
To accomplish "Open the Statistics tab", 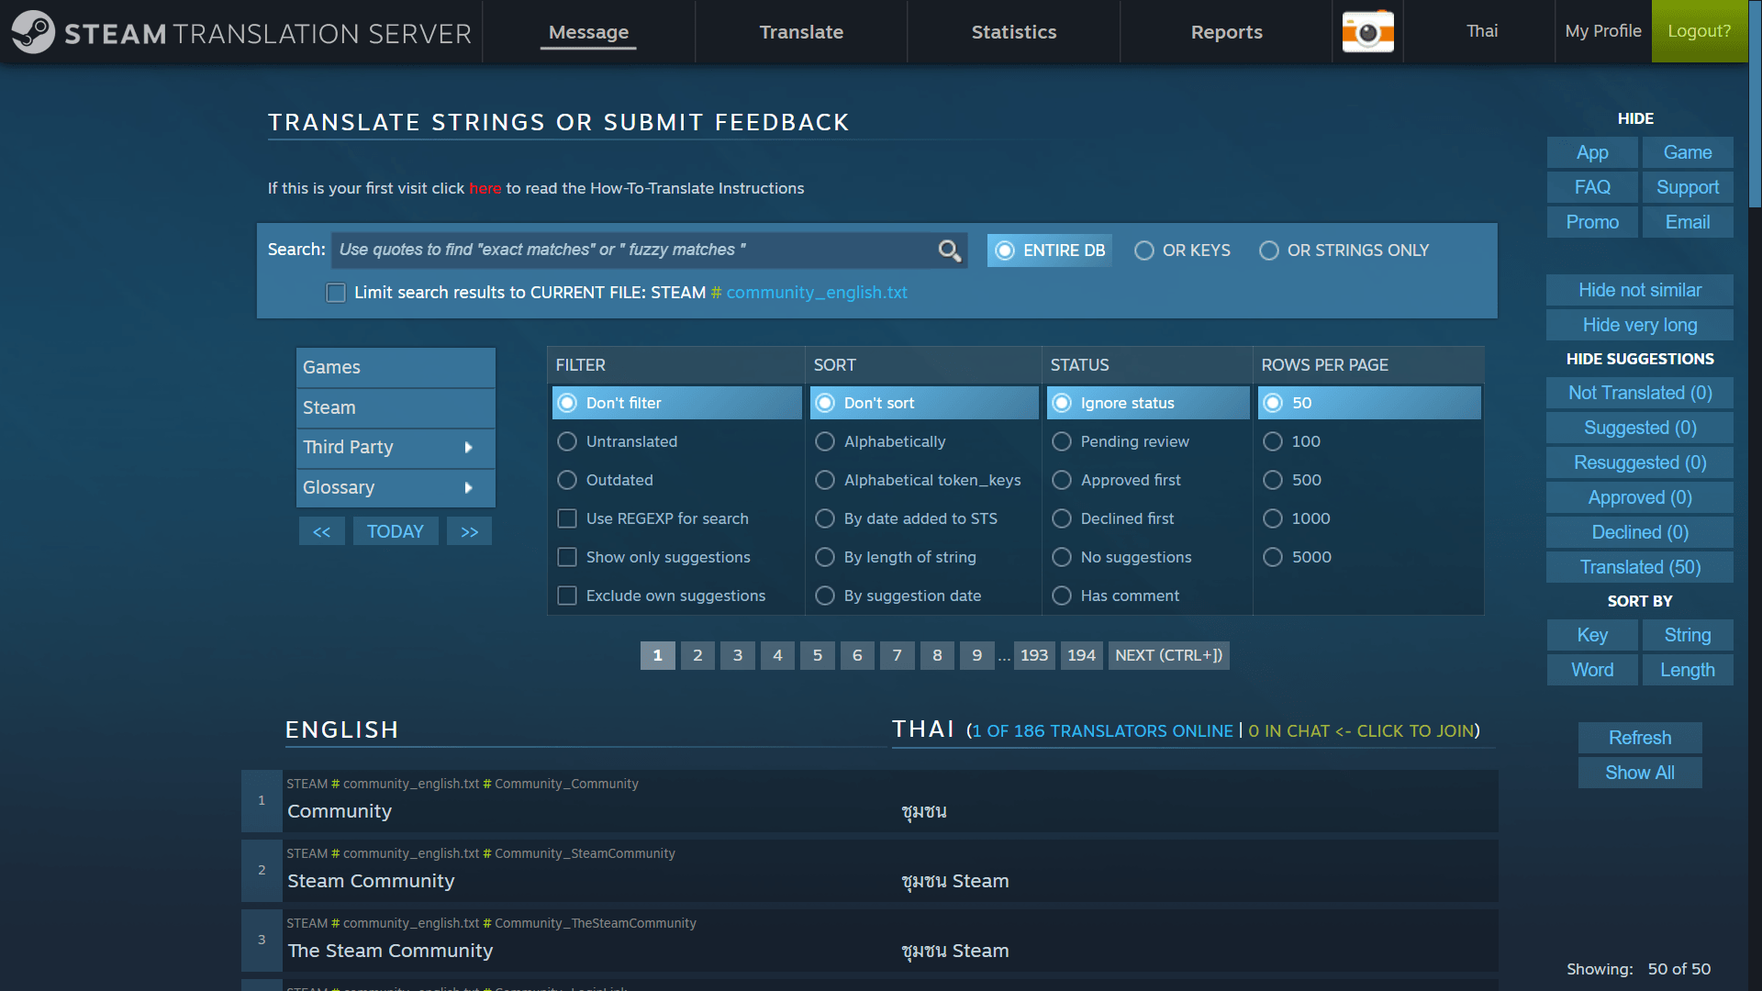I will tap(1013, 31).
